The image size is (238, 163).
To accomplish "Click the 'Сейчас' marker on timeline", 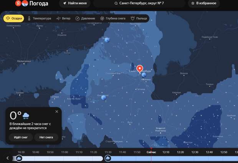I will (151, 152).
